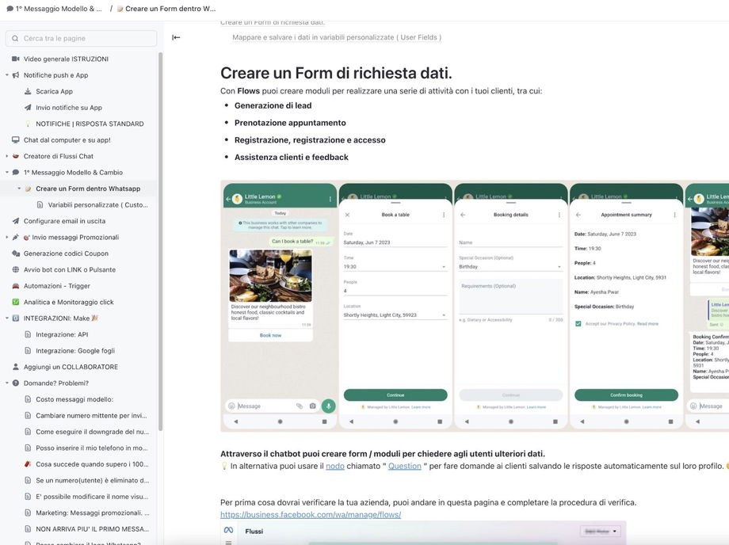Click paper plane icon beside Invio notifiche su App

pos(28,108)
